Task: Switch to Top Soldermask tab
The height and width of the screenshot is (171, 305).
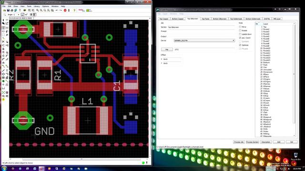Action: tap(236, 19)
